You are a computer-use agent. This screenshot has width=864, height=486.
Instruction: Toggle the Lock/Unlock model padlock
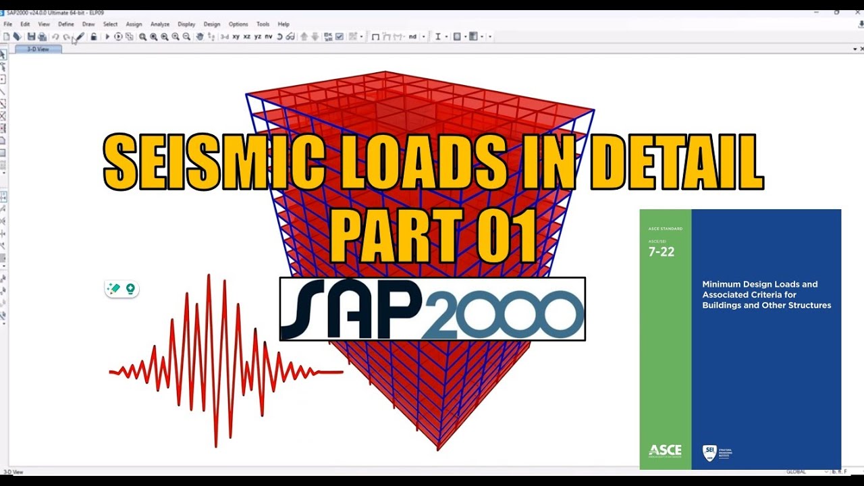93,36
